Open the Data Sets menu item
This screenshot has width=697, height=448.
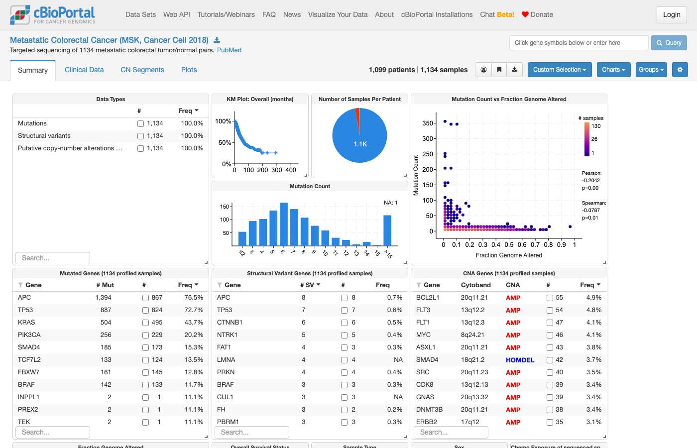click(140, 14)
